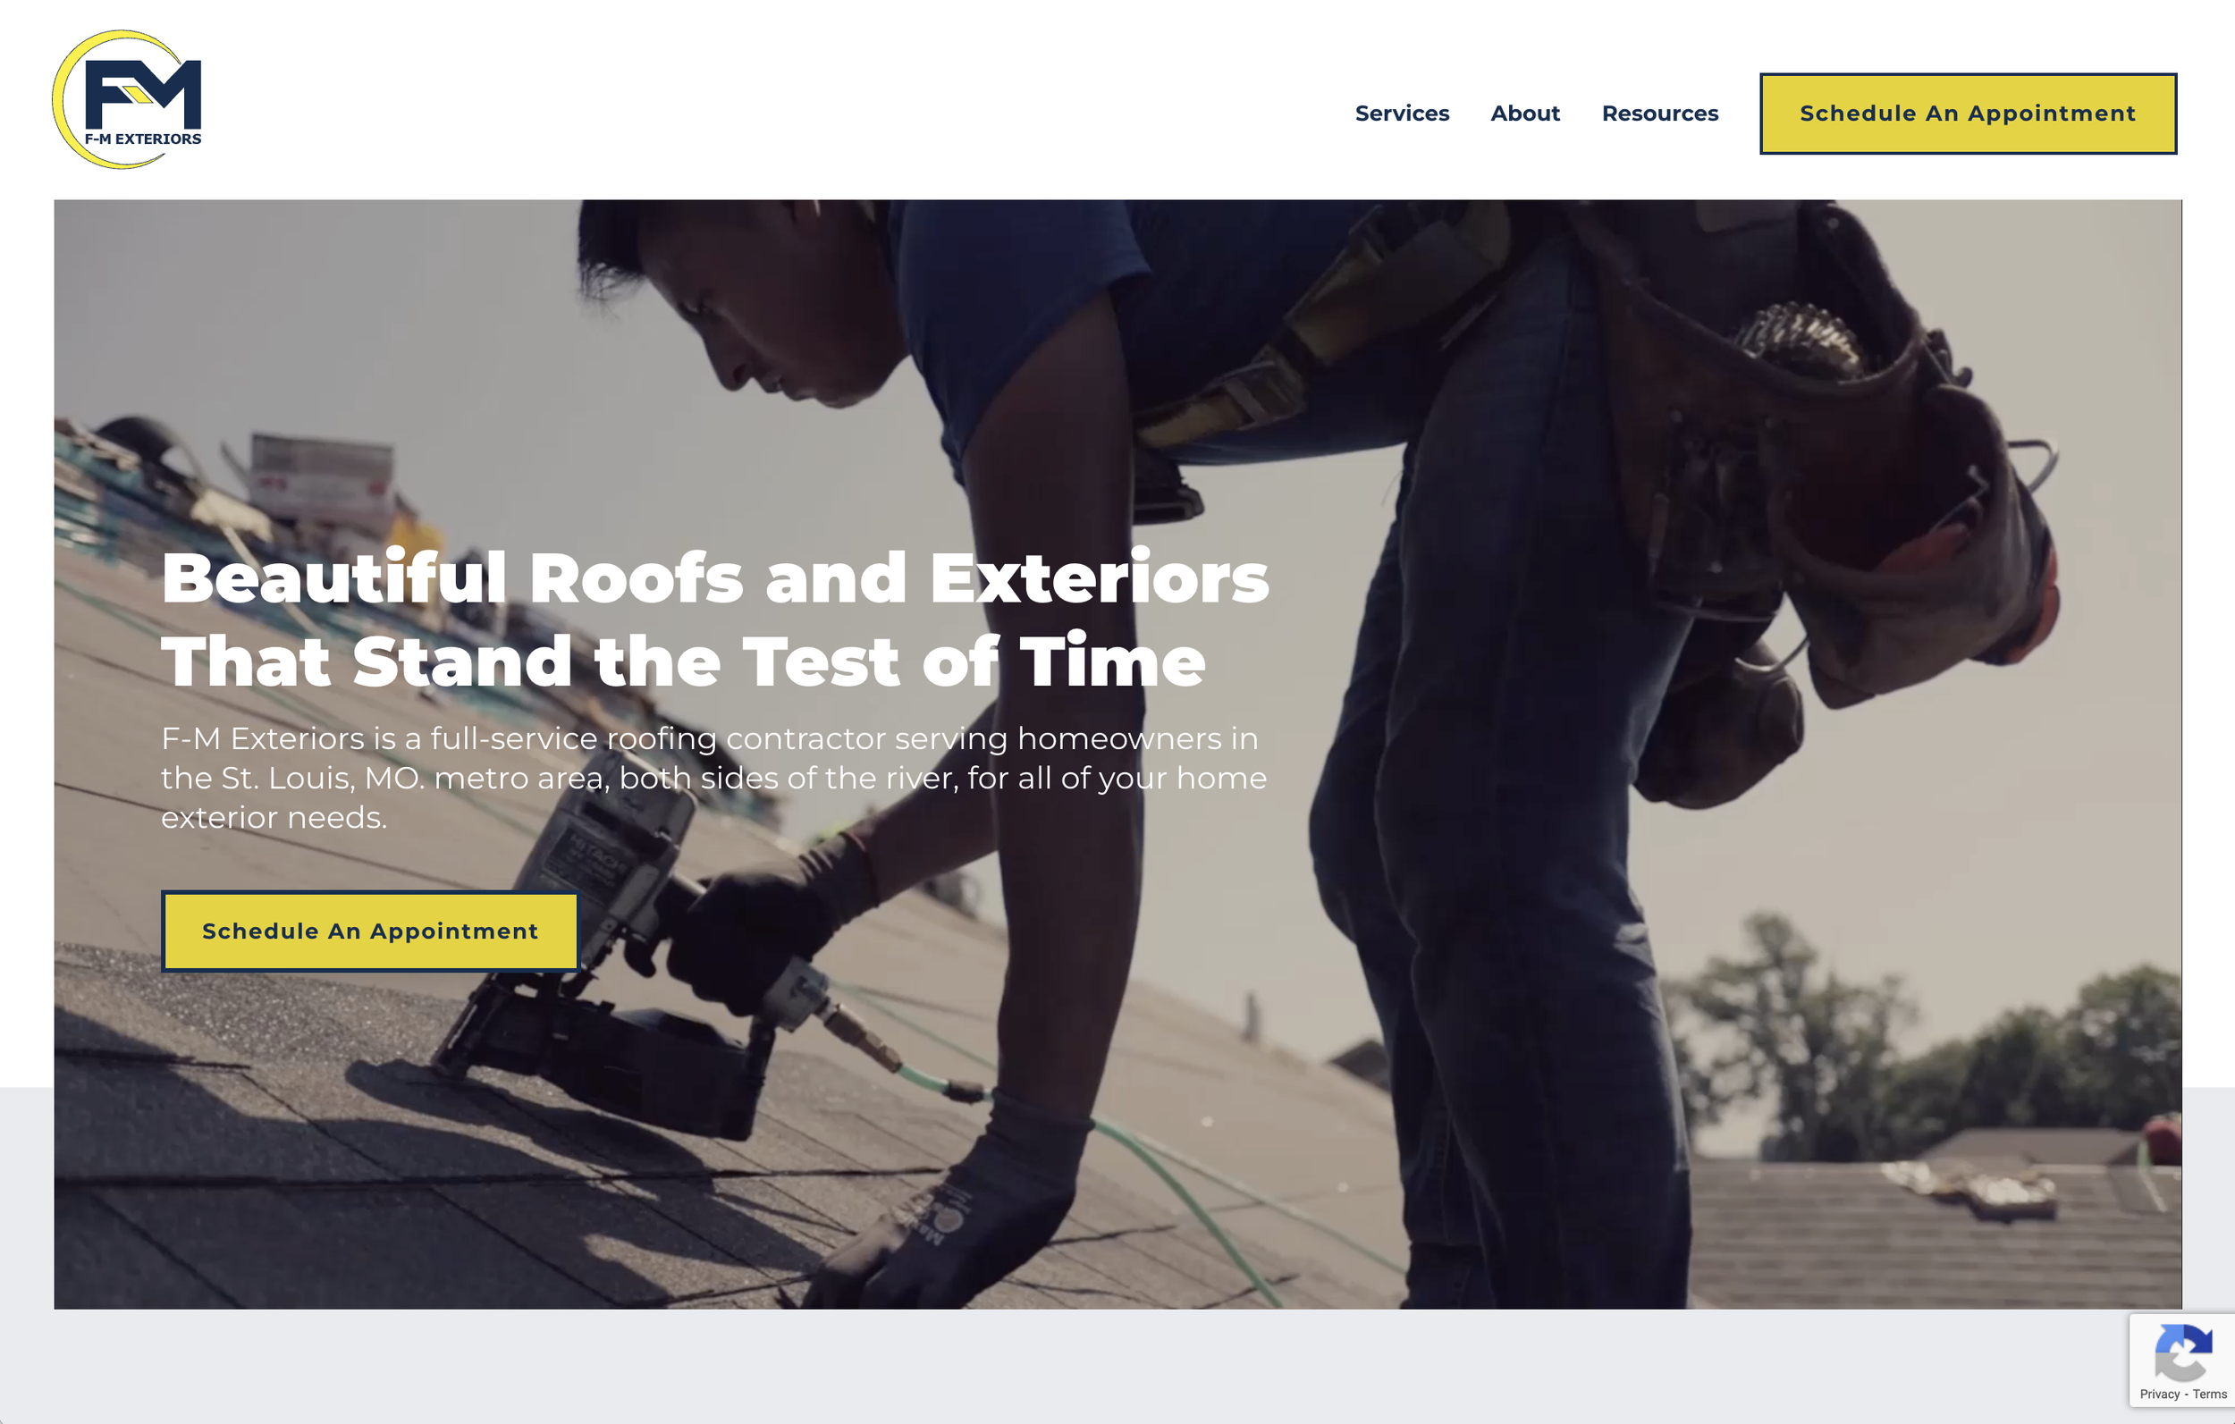2235x1424 pixels.
Task: Click the F-M Exteriors logo
Action: click(127, 99)
